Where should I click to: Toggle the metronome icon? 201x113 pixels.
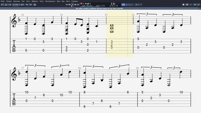coord(114,3)
